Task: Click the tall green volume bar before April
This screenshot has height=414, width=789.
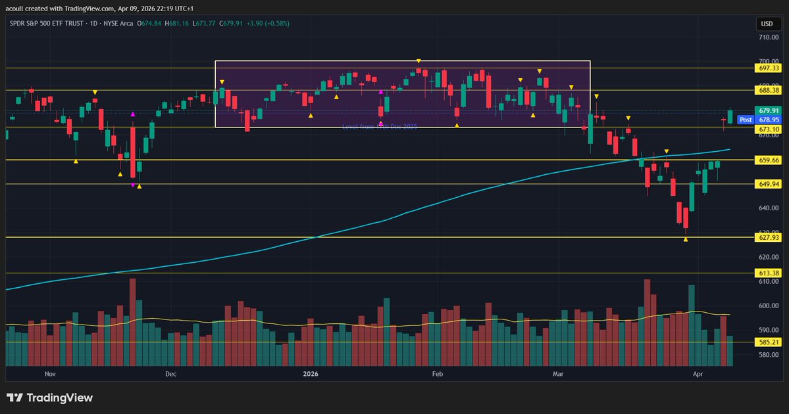Action: point(692,325)
